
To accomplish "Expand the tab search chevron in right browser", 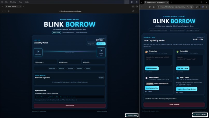I will tap(142, 2).
